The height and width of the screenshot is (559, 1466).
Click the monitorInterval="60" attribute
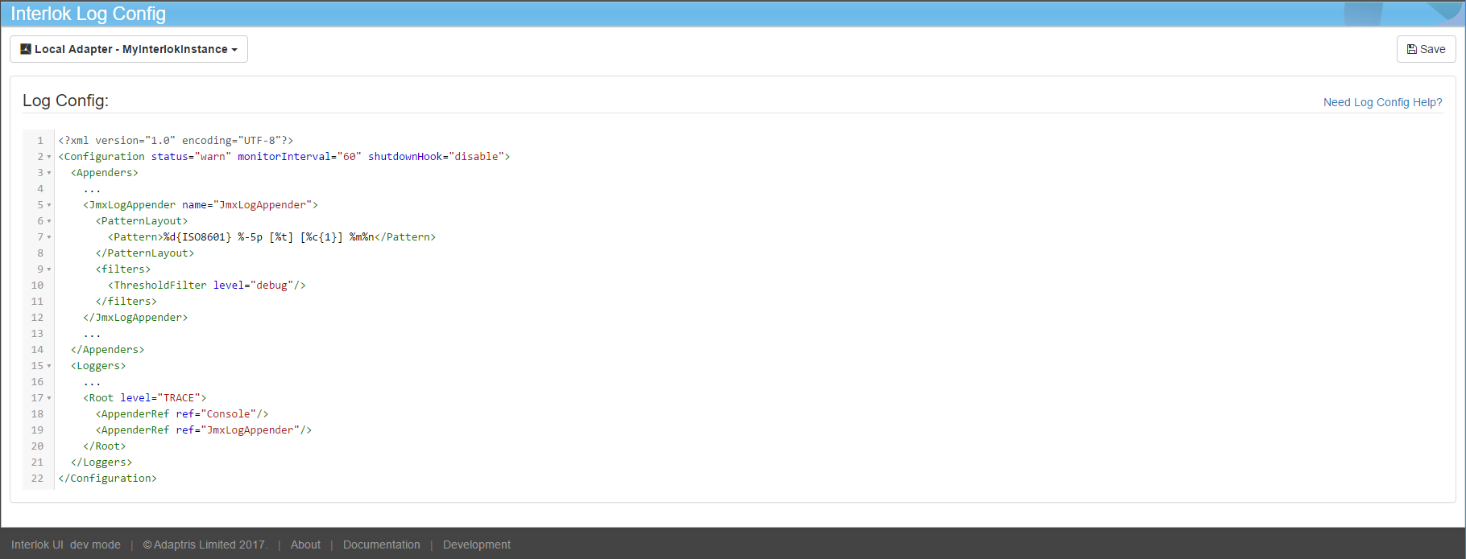pyautogui.click(x=300, y=156)
